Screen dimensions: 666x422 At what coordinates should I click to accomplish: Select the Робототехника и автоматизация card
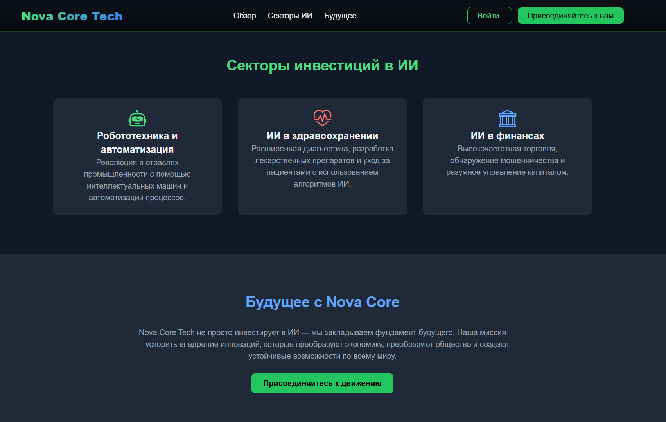137,156
